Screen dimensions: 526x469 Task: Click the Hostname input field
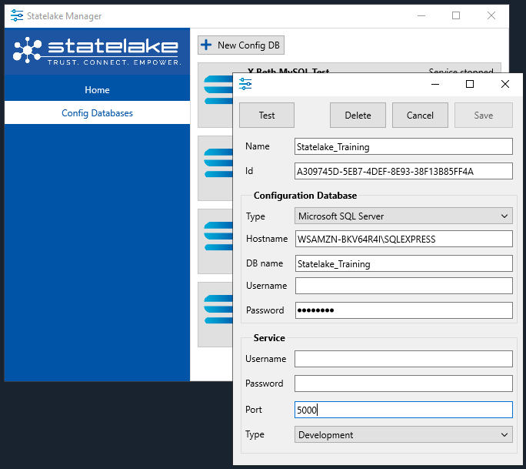pyautogui.click(x=404, y=239)
